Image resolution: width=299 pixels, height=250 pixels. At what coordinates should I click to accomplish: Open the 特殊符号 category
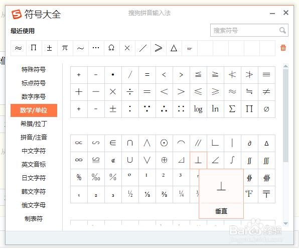point(34,70)
